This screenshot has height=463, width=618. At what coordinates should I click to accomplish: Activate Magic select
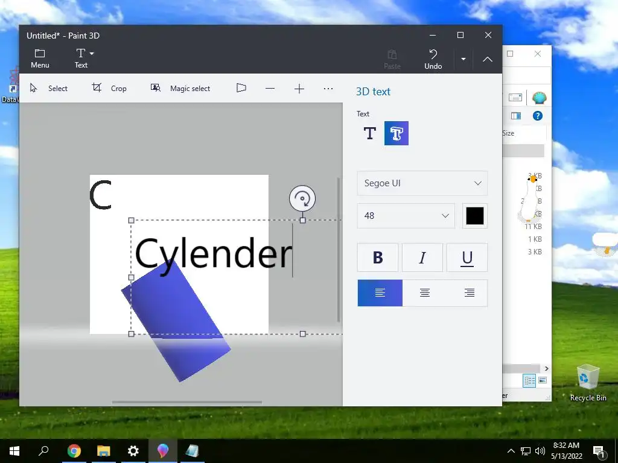(x=180, y=88)
